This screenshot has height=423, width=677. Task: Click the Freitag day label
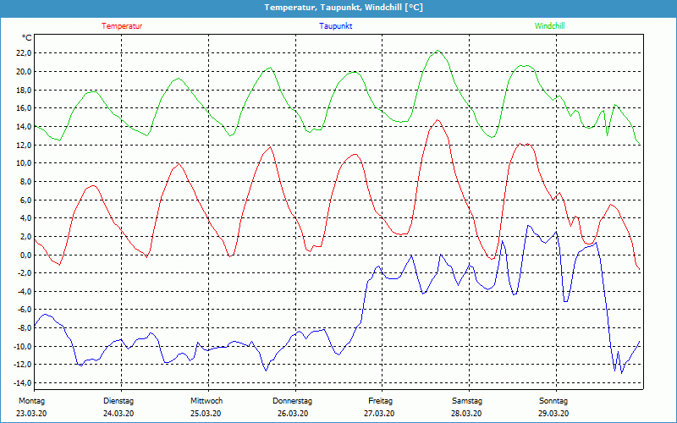pos(380,401)
